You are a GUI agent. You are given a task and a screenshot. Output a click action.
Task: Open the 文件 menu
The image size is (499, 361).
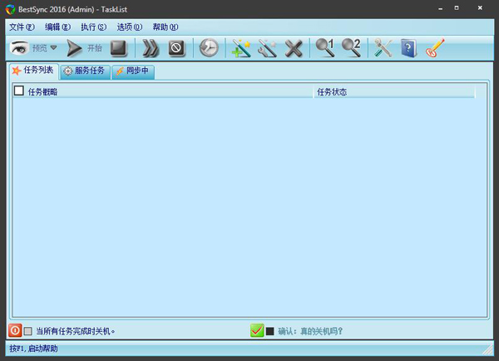click(x=22, y=27)
